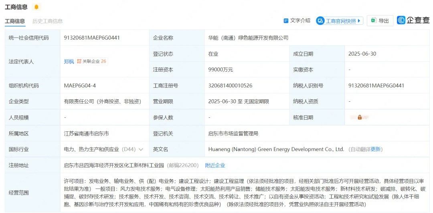Click the English name Huaneng (Nantong) Green Energy
Image resolution: width=433 pixels, height=213 pixels.
tap(276, 149)
